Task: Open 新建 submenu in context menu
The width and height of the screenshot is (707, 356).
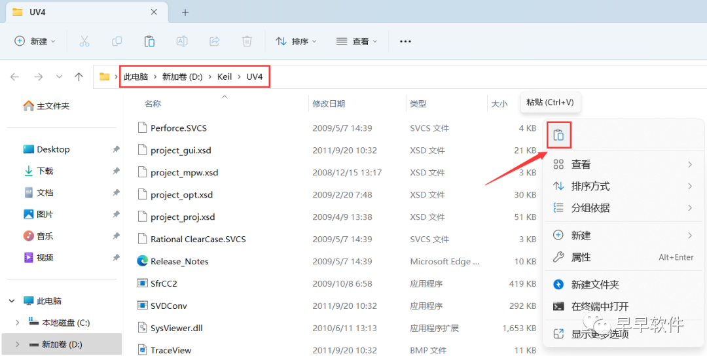Action: pyautogui.click(x=623, y=235)
